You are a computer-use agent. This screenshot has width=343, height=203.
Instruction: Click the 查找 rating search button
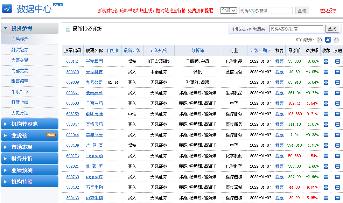tap(332, 29)
